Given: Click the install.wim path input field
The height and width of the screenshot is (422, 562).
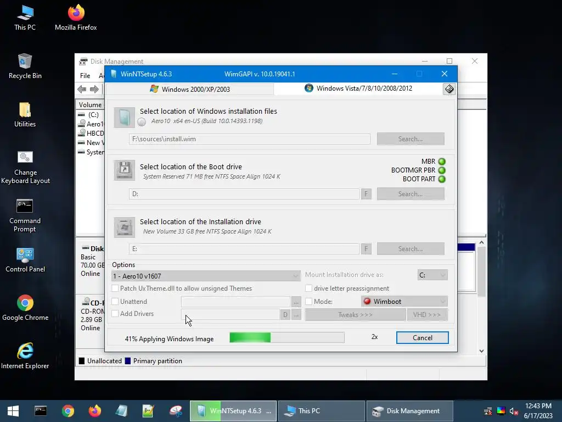Looking at the screenshot, I should 250,139.
